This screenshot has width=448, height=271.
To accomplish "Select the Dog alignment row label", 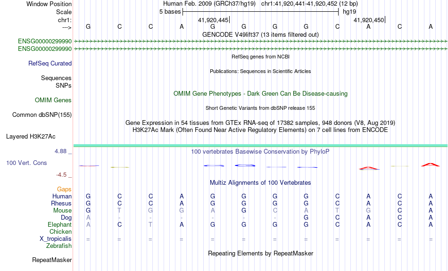I will [x=66, y=218].
